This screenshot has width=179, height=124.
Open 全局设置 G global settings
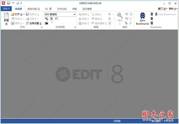pos(34,23)
